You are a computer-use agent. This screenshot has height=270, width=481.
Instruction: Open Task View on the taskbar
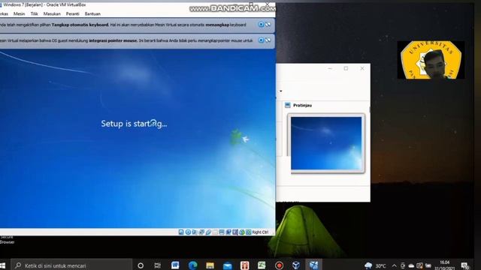[157, 265]
